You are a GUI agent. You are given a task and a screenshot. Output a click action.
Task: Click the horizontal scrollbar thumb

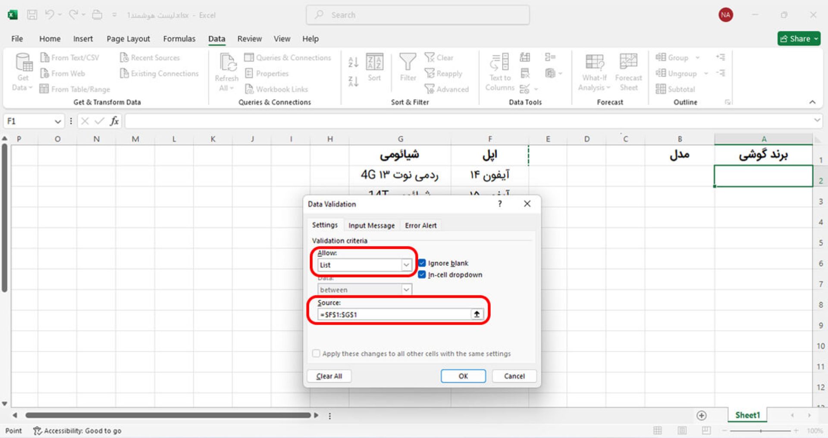tap(168, 416)
